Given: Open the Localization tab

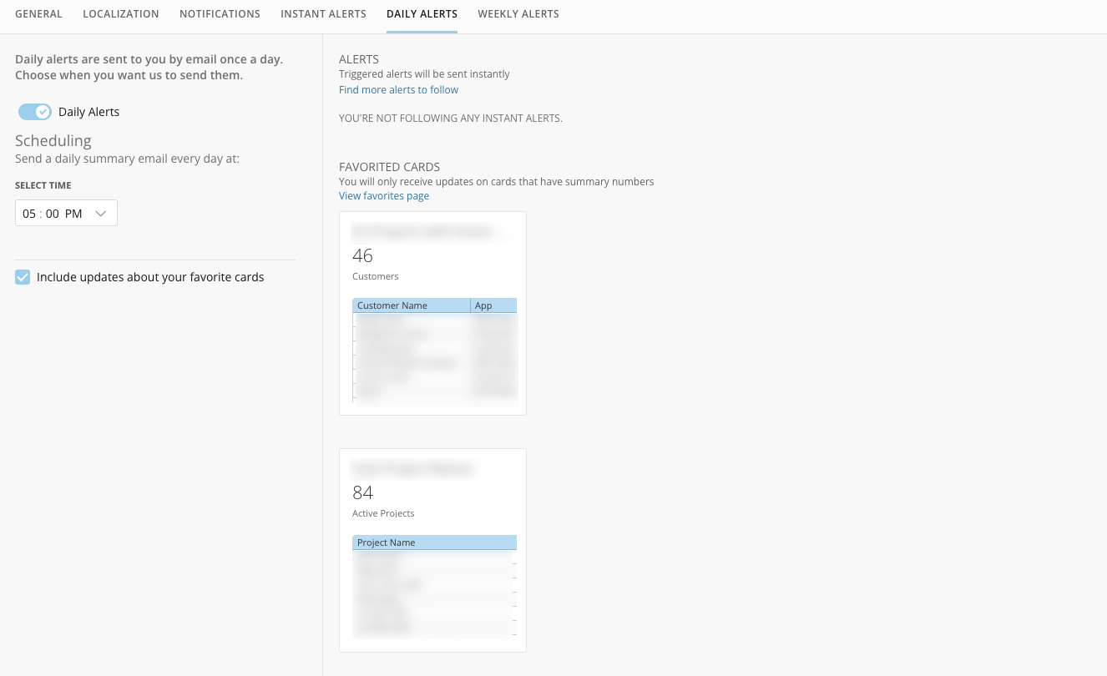Looking at the screenshot, I should pyautogui.click(x=121, y=14).
